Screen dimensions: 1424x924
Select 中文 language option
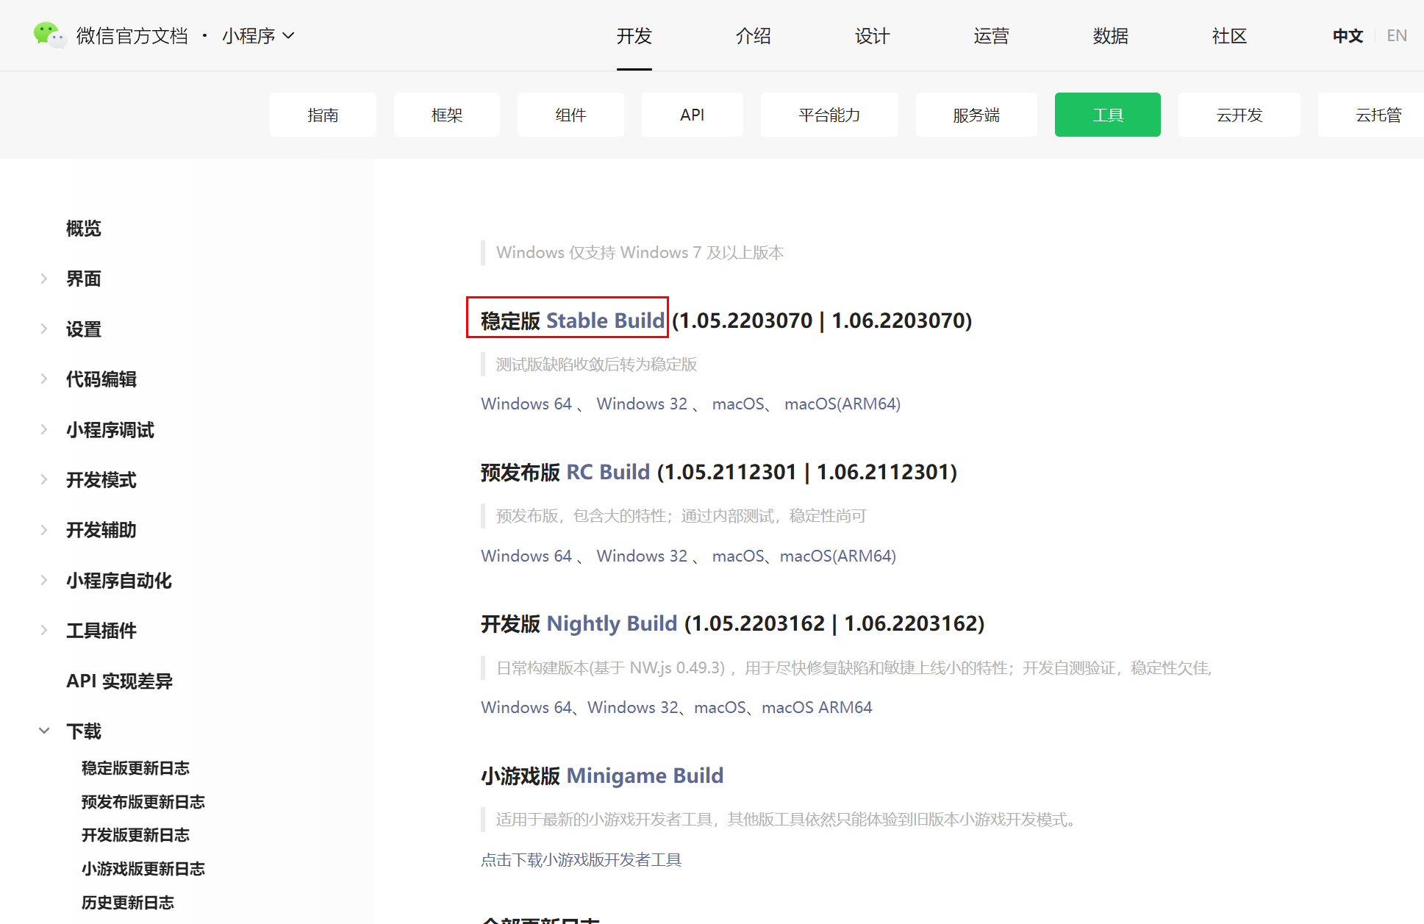point(1347,35)
